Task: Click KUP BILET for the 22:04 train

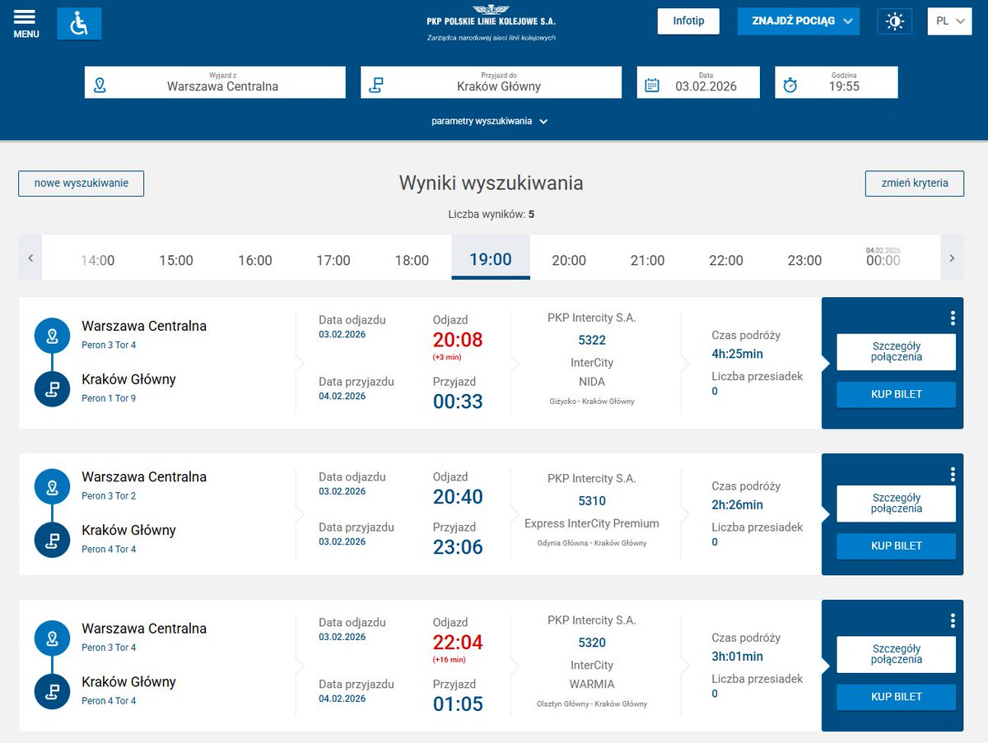Action: click(897, 697)
